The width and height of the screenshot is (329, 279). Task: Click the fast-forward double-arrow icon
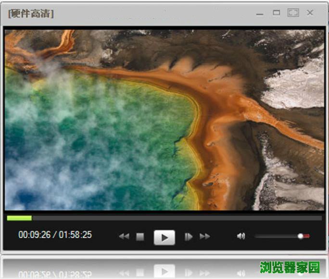(x=205, y=237)
